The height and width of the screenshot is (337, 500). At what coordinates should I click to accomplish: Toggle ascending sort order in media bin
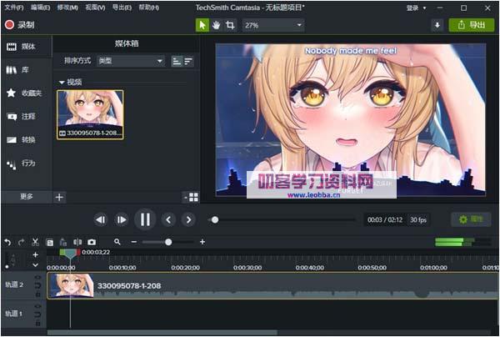177,61
